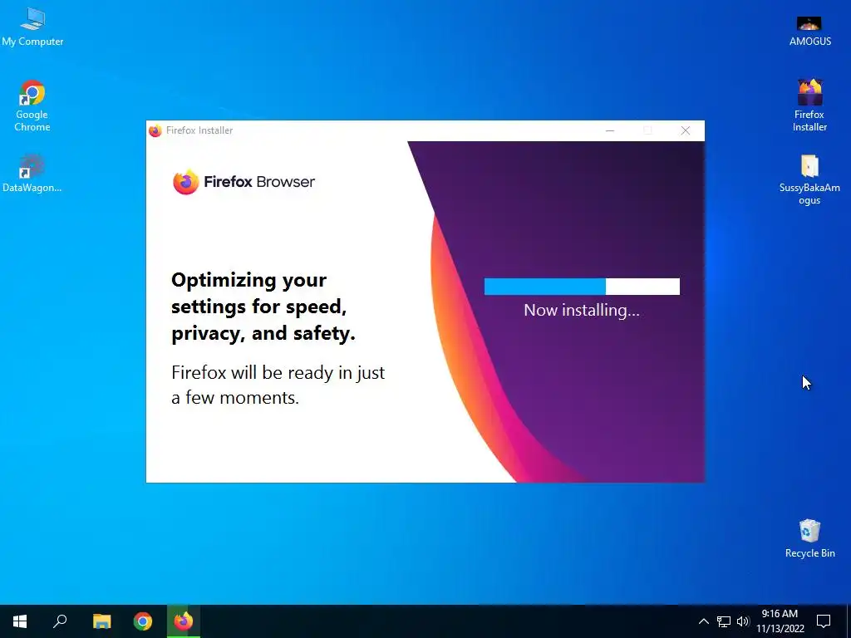The height and width of the screenshot is (638, 851).
Task: Open the volume tray icon
Action: click(x=743, y=621)
